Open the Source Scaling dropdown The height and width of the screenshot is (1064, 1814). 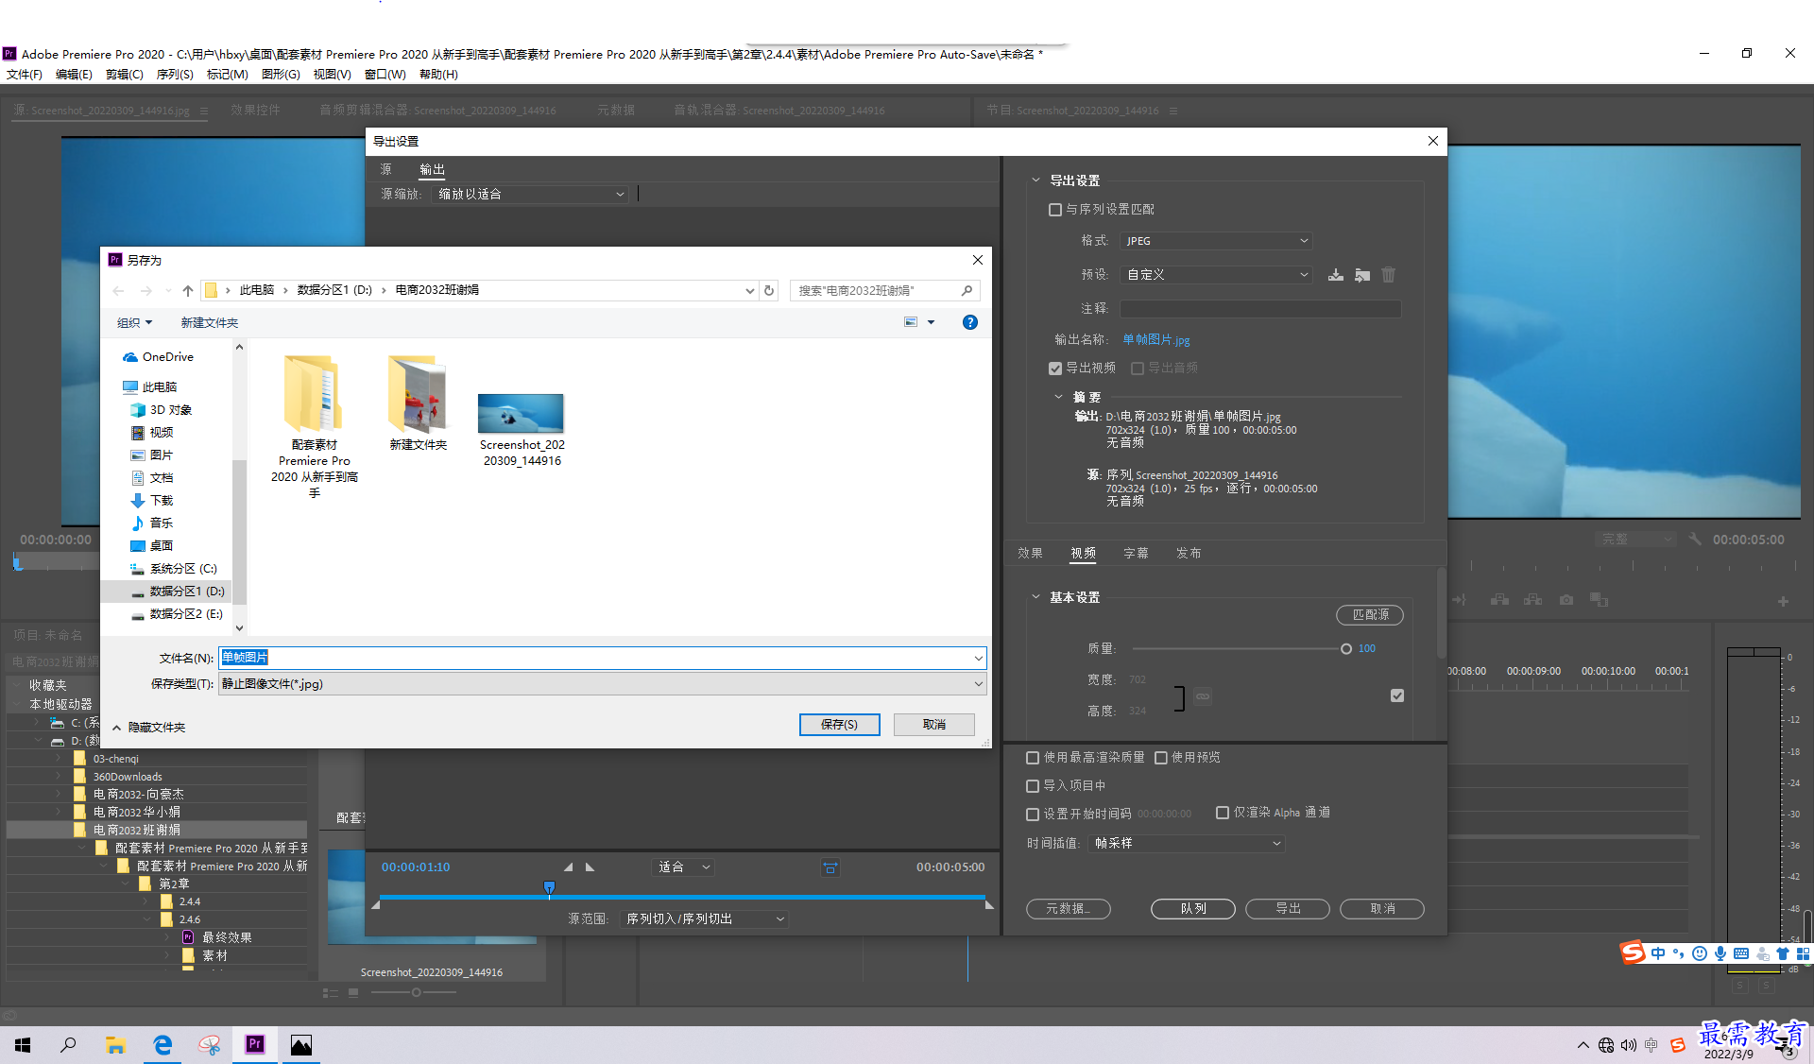coord(530,194)
